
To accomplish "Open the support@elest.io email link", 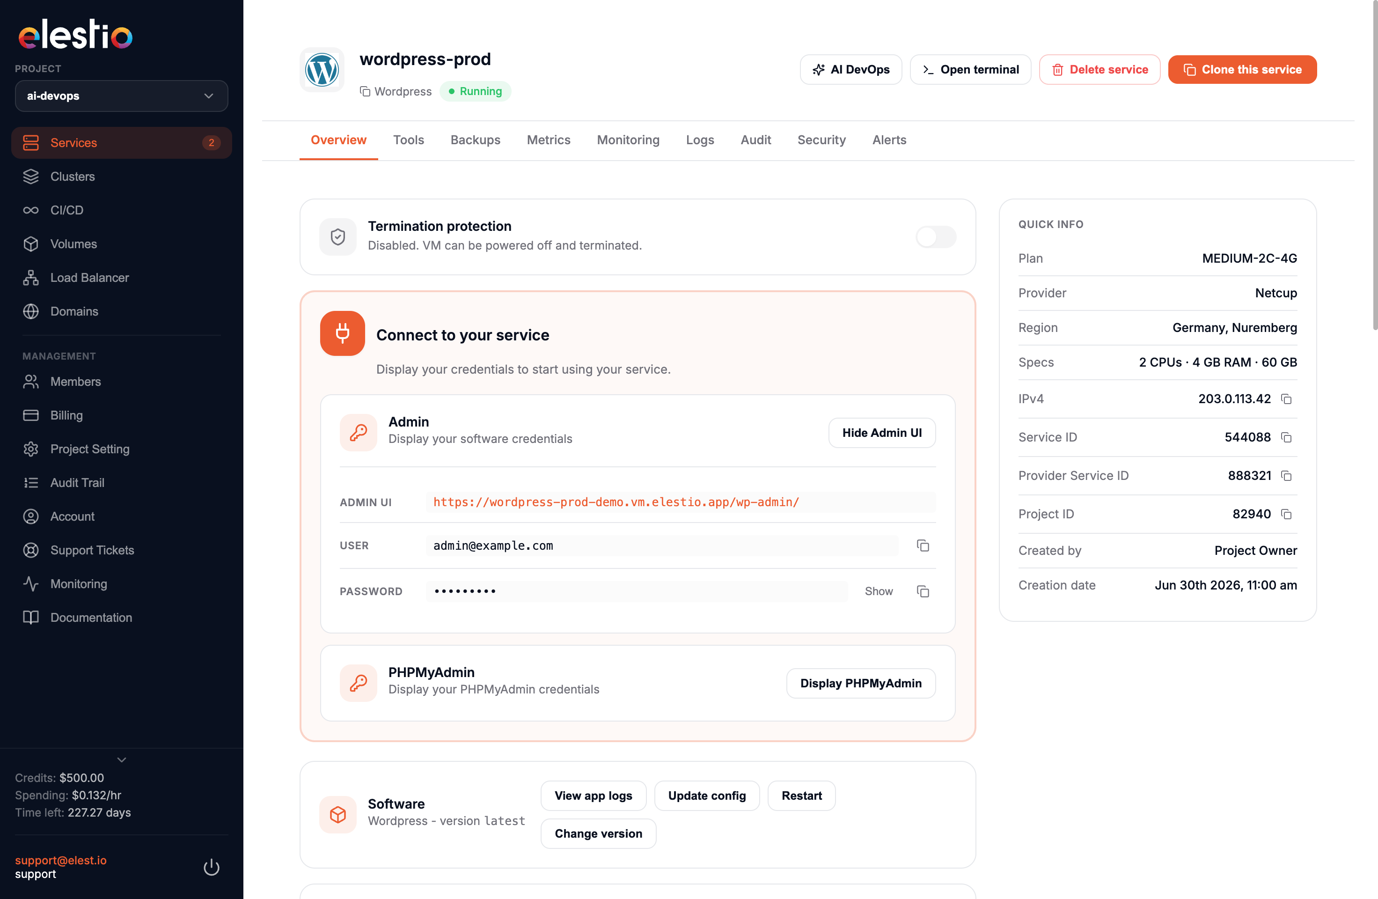I will tap(61, 860).
